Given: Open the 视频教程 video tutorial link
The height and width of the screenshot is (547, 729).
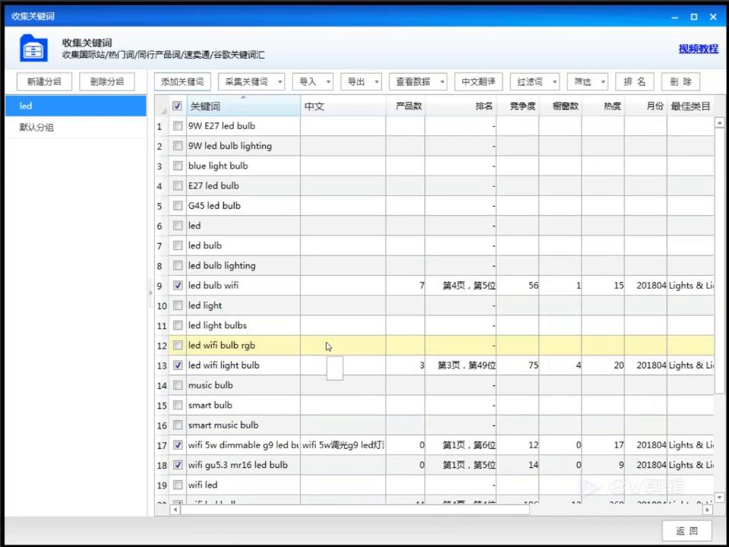Looking at the screenshot, I should [x=698, y=49].
